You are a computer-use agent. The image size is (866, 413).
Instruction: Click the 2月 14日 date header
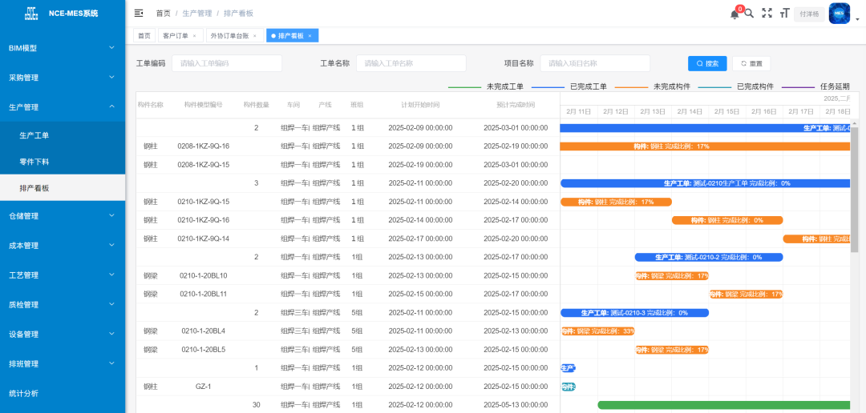click(690, 111)
